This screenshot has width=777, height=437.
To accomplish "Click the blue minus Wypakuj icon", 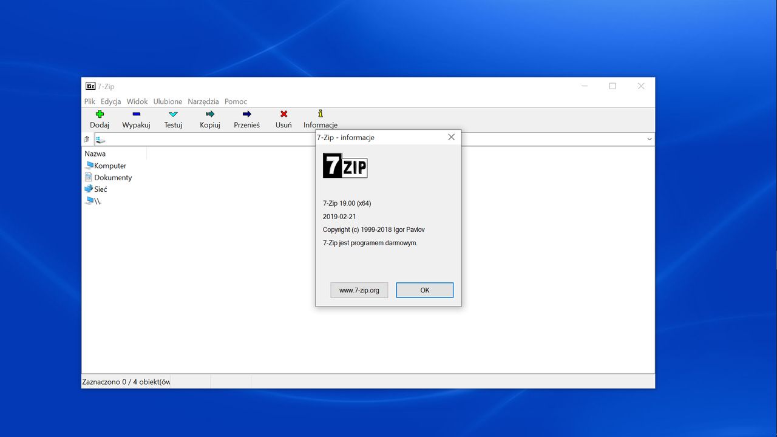I will [136, 113].
